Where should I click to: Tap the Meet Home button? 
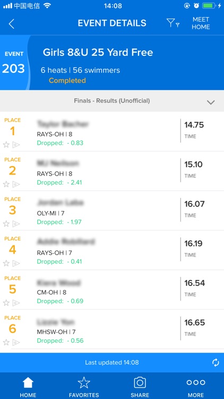201,23
